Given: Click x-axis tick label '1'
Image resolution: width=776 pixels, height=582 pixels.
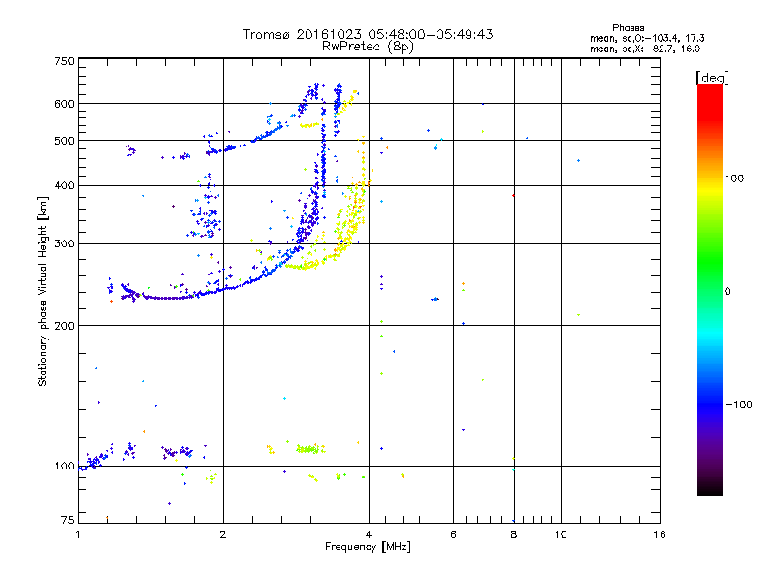Looking at the screenshot, I should point(78,534).
